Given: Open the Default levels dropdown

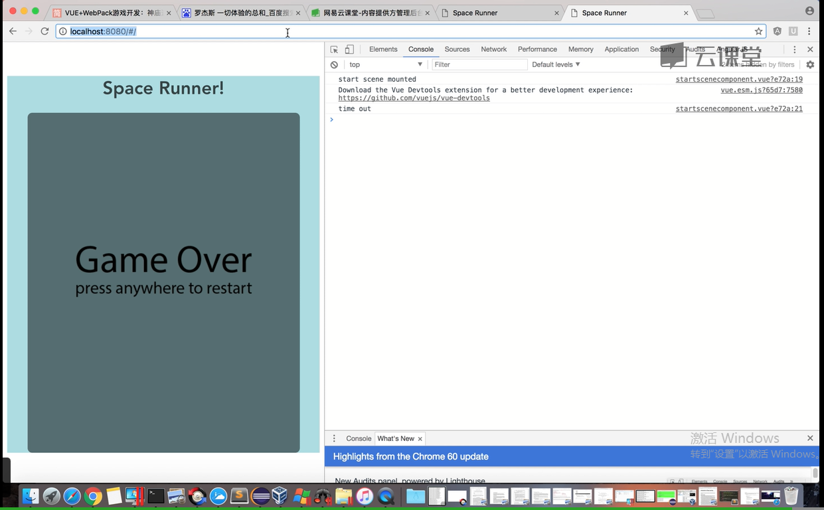Looking at the screenshot, I should (x=556, y=64).
